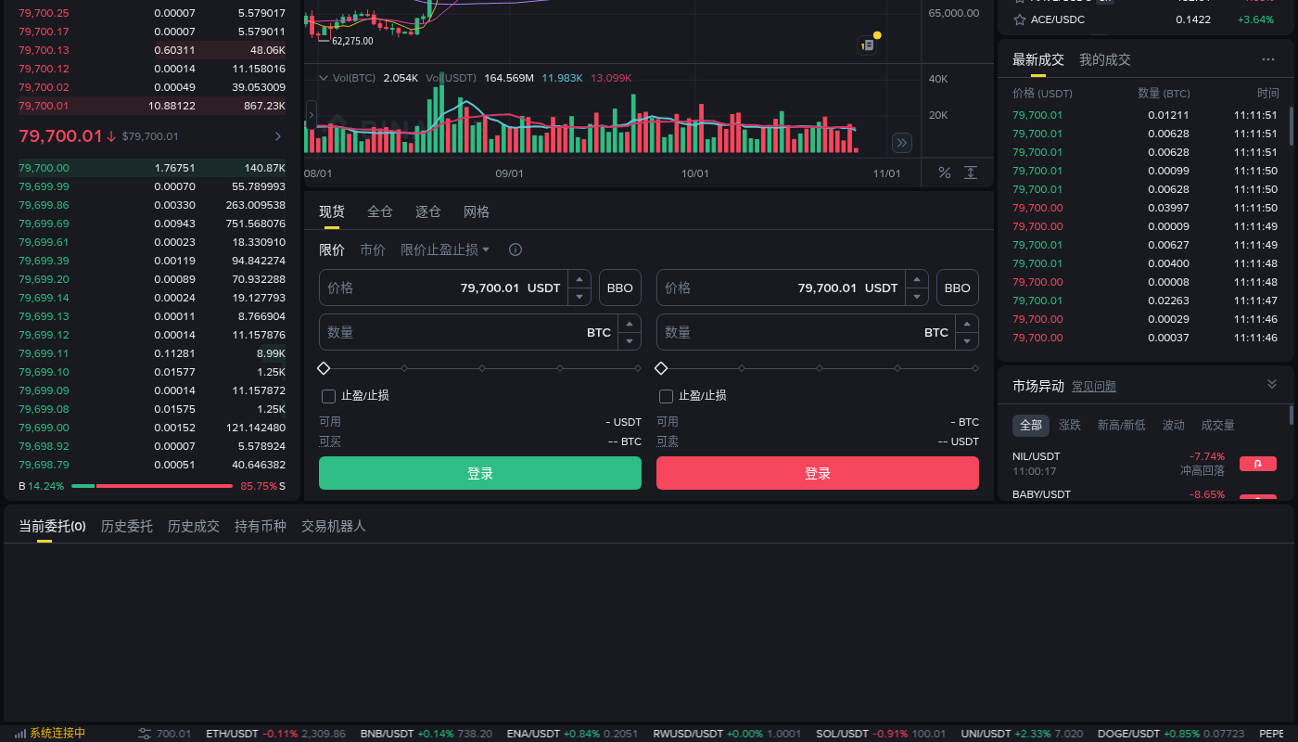Decrease sell quantity with the down stepper arrow
Image resolution: width=1298 pixels, height=742 pixels.
pos(967,341)
